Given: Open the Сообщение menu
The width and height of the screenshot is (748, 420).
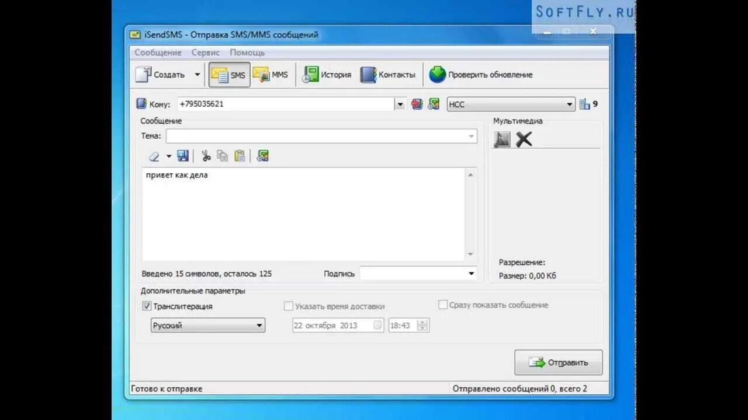Looking at the screenshot, I should click(158, 52).
